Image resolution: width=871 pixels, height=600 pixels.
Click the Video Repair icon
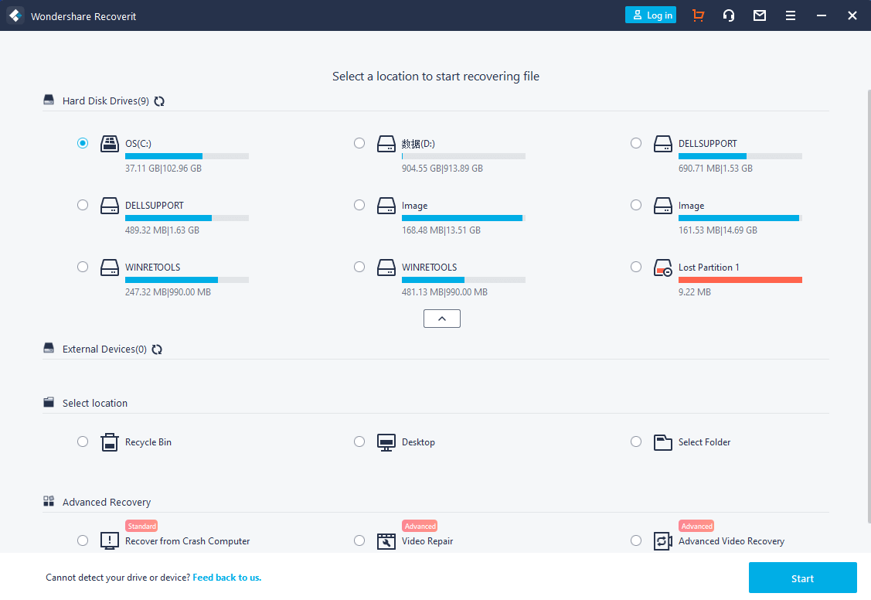[x=386, y=541]
